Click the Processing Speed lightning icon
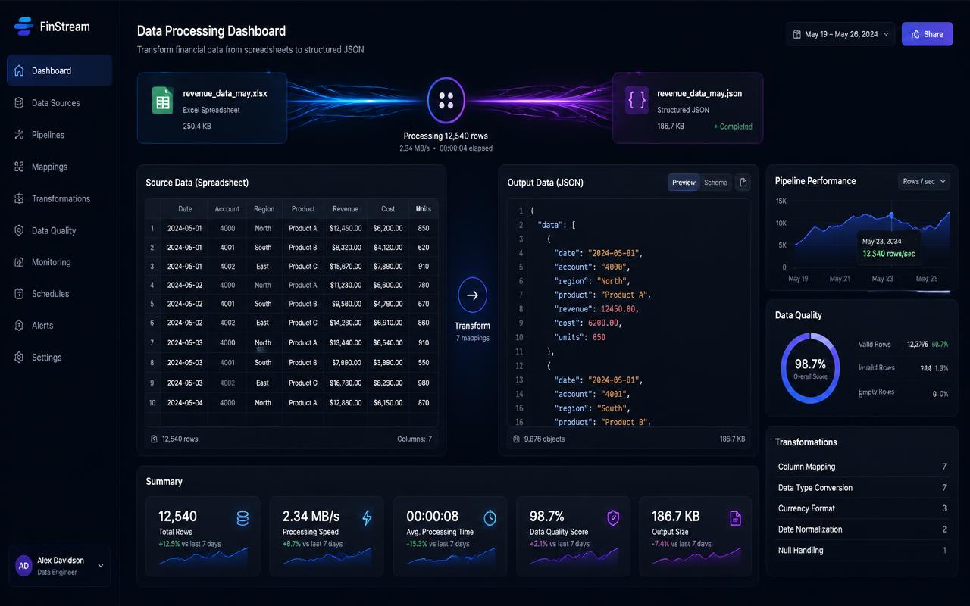The height and width of the screenshot is (606, 970). 368,518
